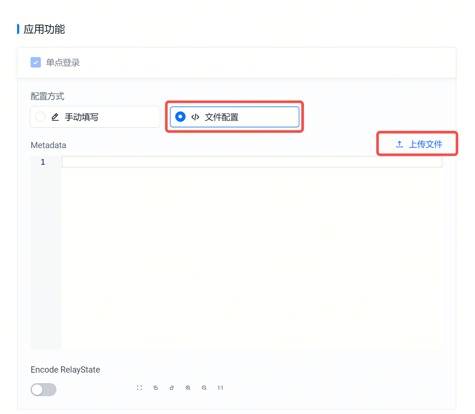Click the 上传文件 link text
Screen dimensions: 475x414
click(x=425, y=144)
